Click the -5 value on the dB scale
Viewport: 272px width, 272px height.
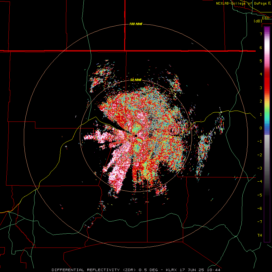pyautogui.click(x=260, y=195)
